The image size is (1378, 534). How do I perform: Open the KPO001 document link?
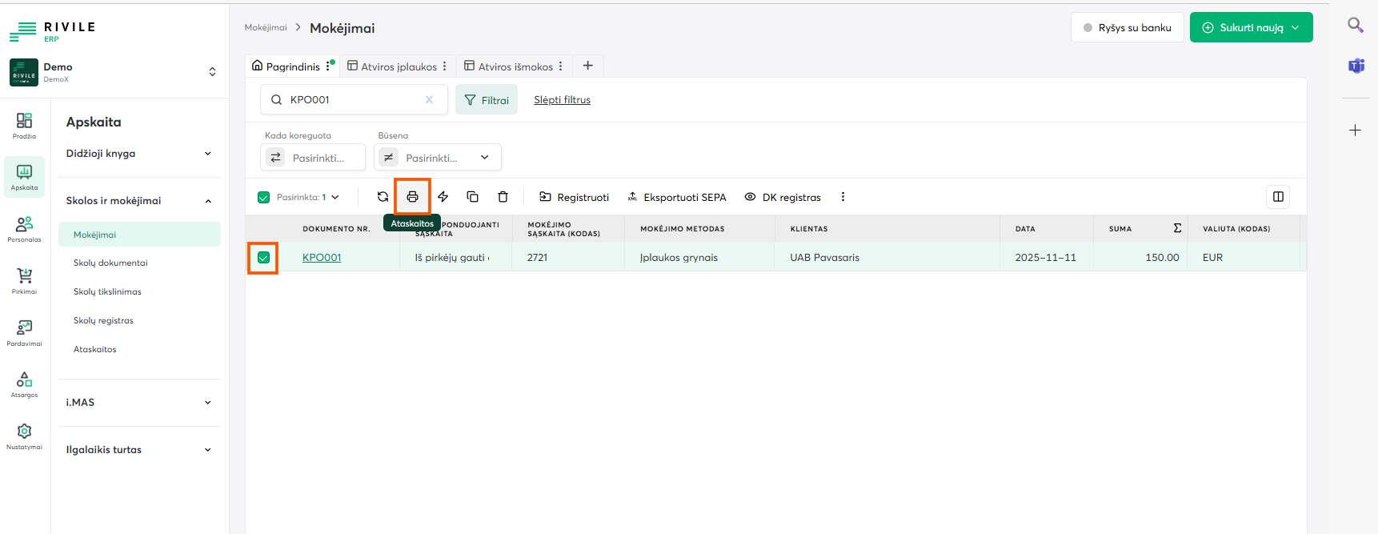coord(322,258)
